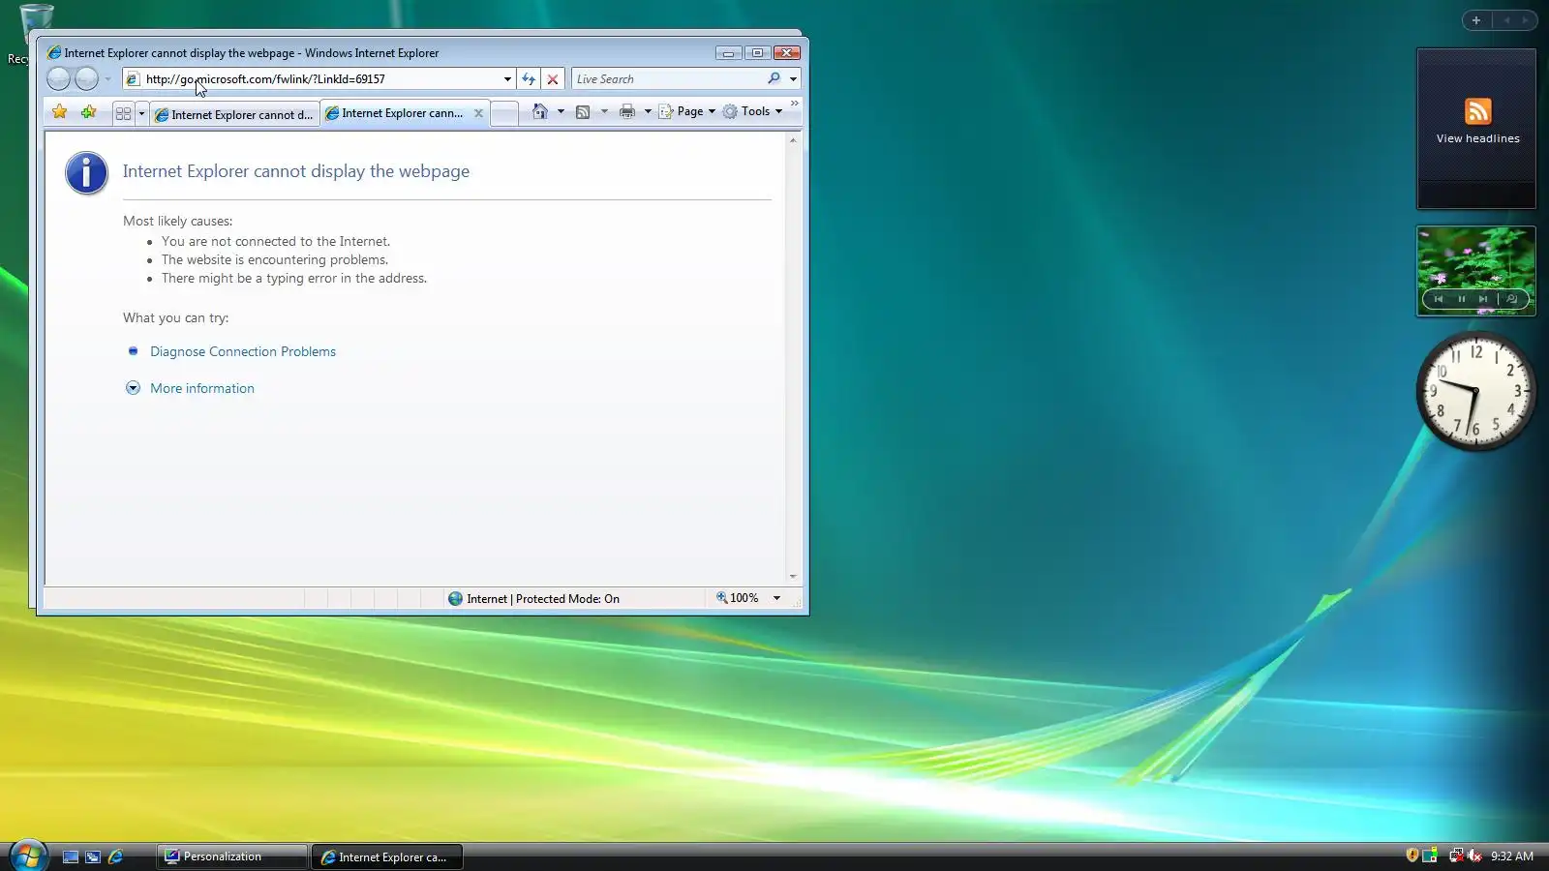The width and height of the screenshot is (1549, 871).
Task: Click the orange RSS feed icon
Action: 1477,111
